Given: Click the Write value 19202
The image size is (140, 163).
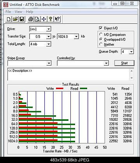Looking at the screenshot, I should click(114, 120).
